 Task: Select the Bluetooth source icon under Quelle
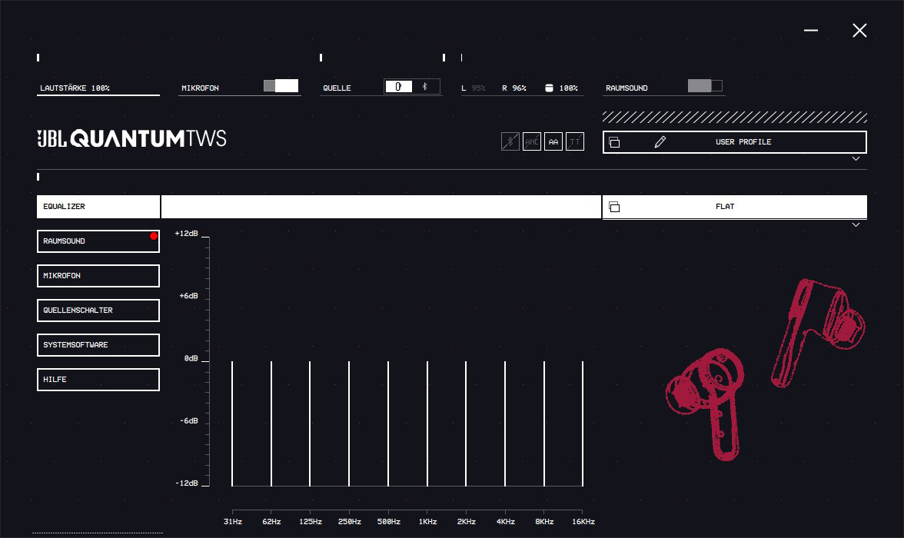[425, 87]
